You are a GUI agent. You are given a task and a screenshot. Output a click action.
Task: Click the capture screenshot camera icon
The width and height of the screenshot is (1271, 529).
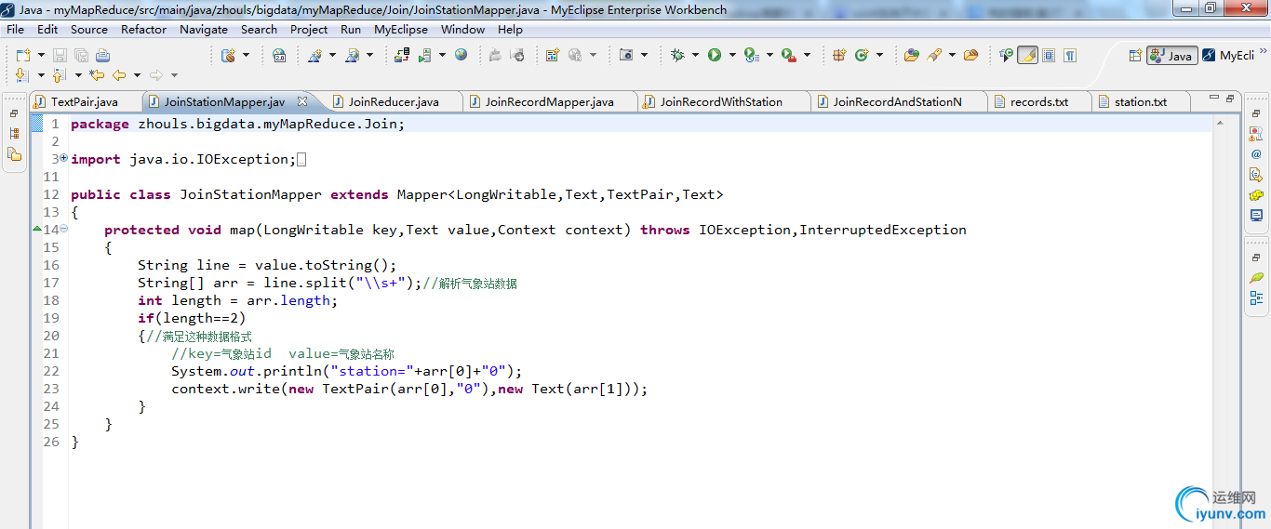tap(626, 55)
